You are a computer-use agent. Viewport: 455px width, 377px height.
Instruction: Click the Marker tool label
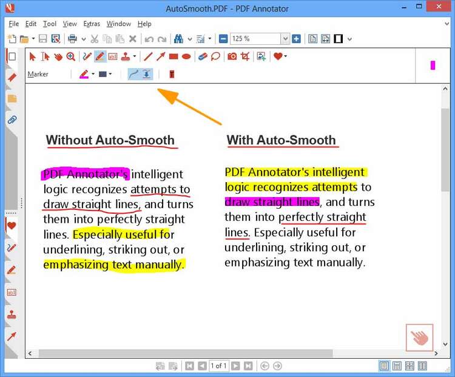pyautogui.click(x=38, y=74)
